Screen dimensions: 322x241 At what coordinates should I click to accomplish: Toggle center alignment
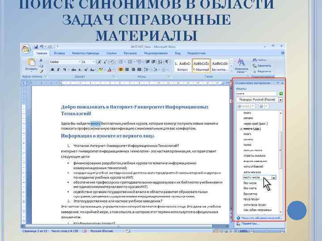pos(127,70)
